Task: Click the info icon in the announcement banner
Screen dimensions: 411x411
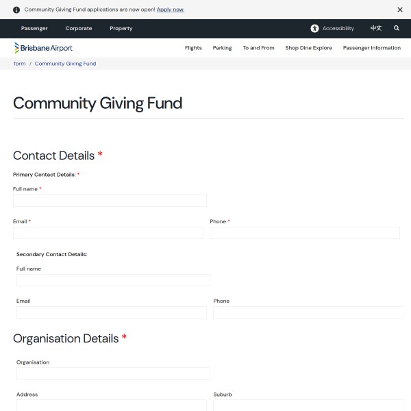Action: [16, 10]
